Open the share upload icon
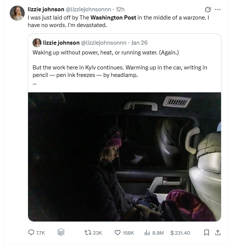 [x=218, y=233]
